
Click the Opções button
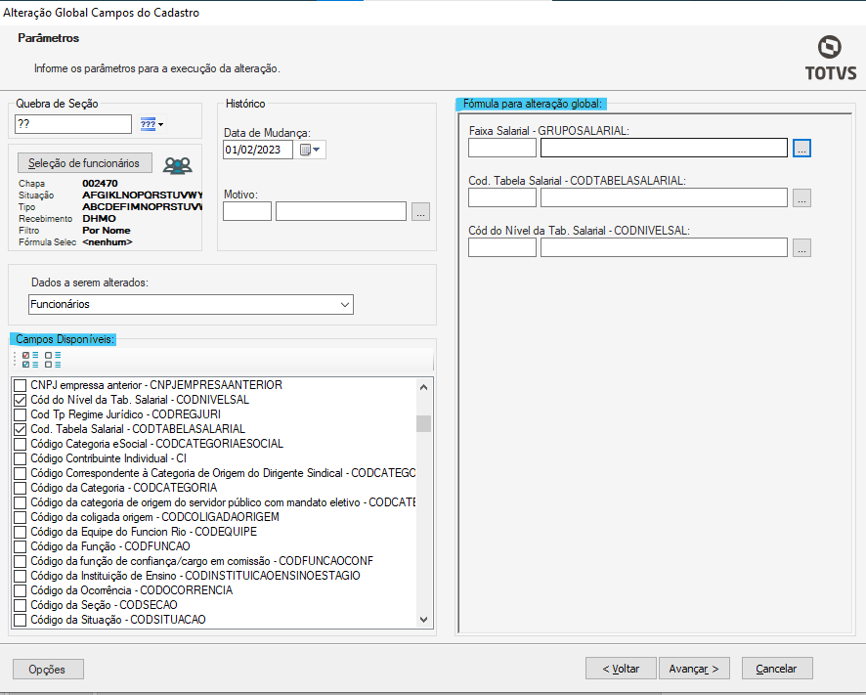click(x=48, y=670)
